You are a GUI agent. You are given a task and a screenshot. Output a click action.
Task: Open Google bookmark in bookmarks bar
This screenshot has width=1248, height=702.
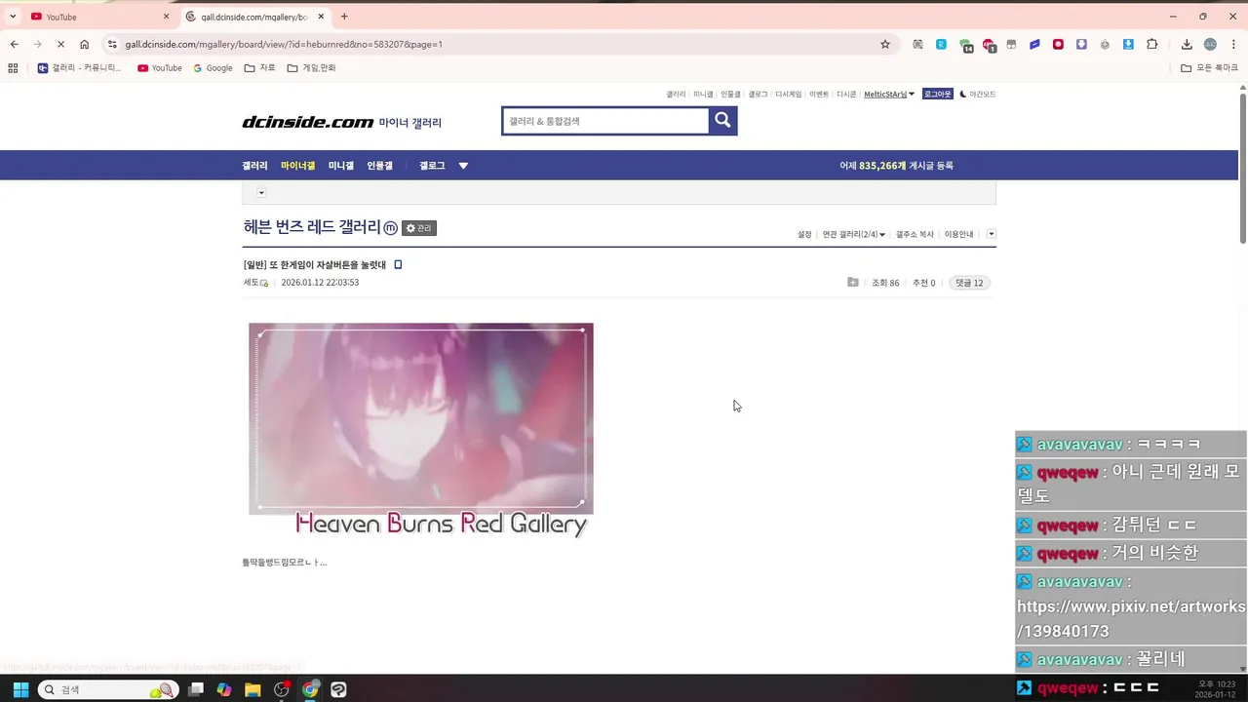coord(213,68)
